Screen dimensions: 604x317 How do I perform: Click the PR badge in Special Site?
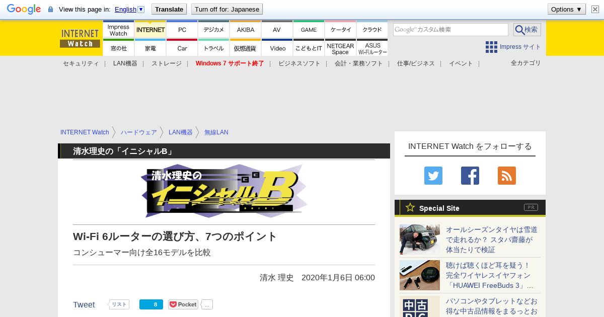pos(531,207)
